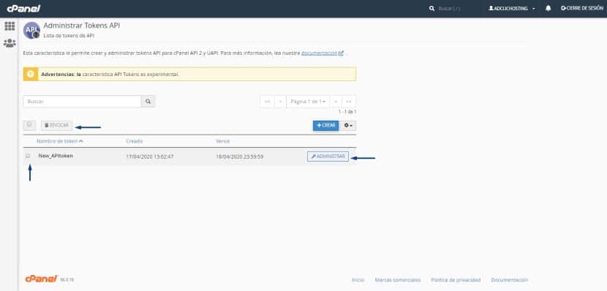Viewport: 607px width, 291px height.
Task: Sort by Nombre de token column
Action: click(x=60, y=141)
